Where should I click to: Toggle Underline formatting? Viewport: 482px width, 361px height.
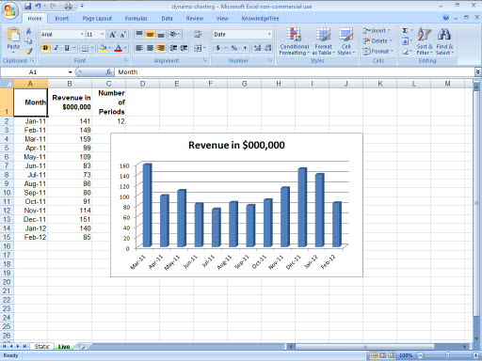coord(67,48)
